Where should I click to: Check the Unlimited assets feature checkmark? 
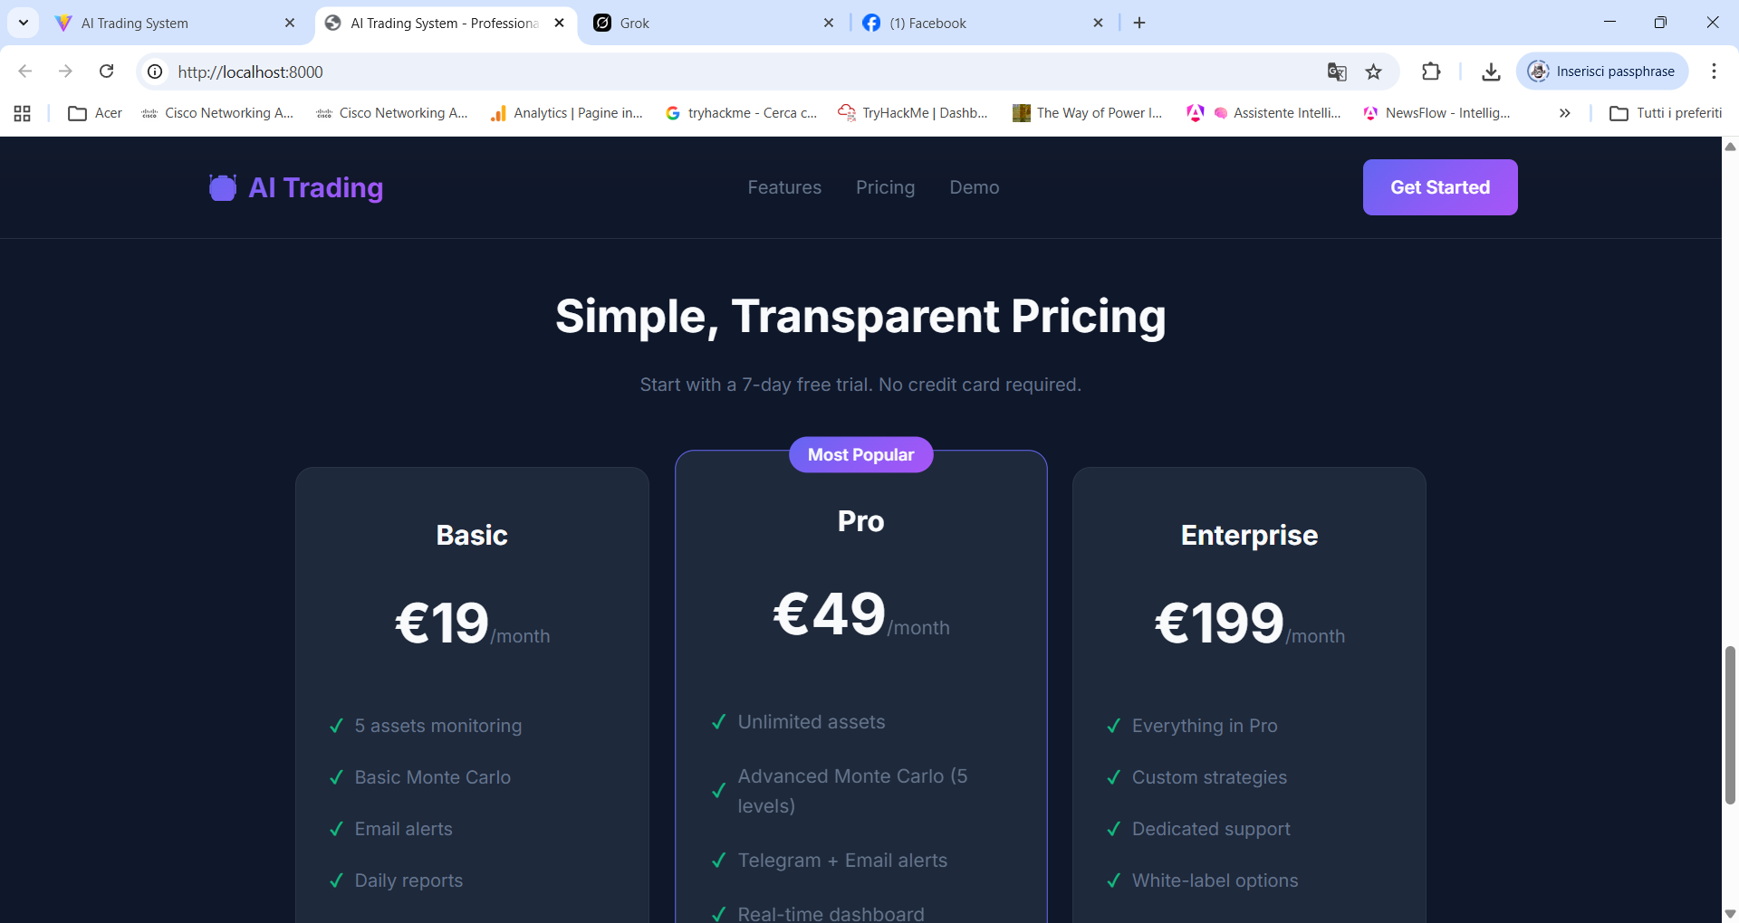(x=718, y=721)
